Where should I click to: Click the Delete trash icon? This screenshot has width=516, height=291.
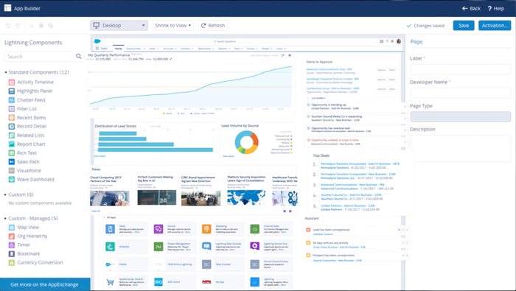click(41, 25)
